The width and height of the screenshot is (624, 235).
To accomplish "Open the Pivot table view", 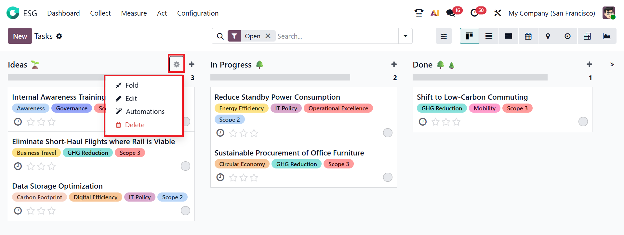I will pos(587,36).
